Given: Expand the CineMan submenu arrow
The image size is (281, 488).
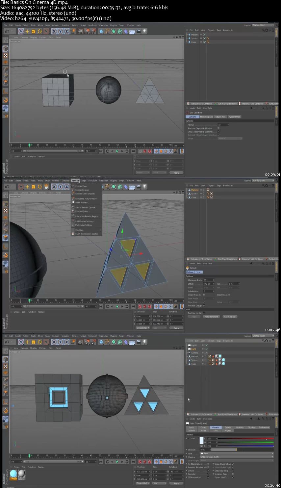Looking at the screenshot, I should [x=100, y=230].
